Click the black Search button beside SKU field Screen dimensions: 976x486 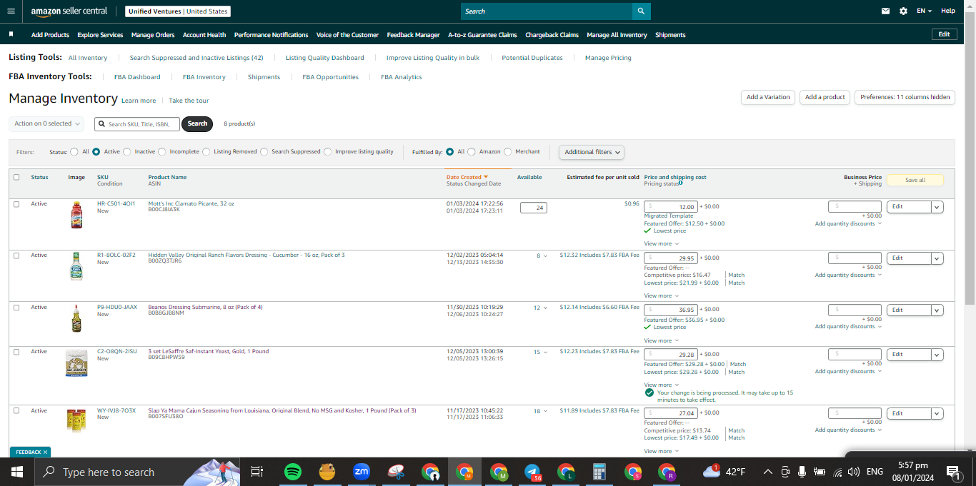tap(197, 123)
